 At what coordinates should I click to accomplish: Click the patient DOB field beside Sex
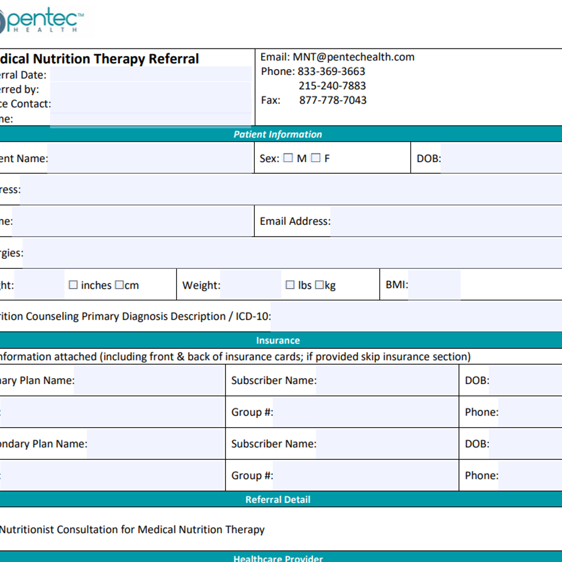[501, 159]
